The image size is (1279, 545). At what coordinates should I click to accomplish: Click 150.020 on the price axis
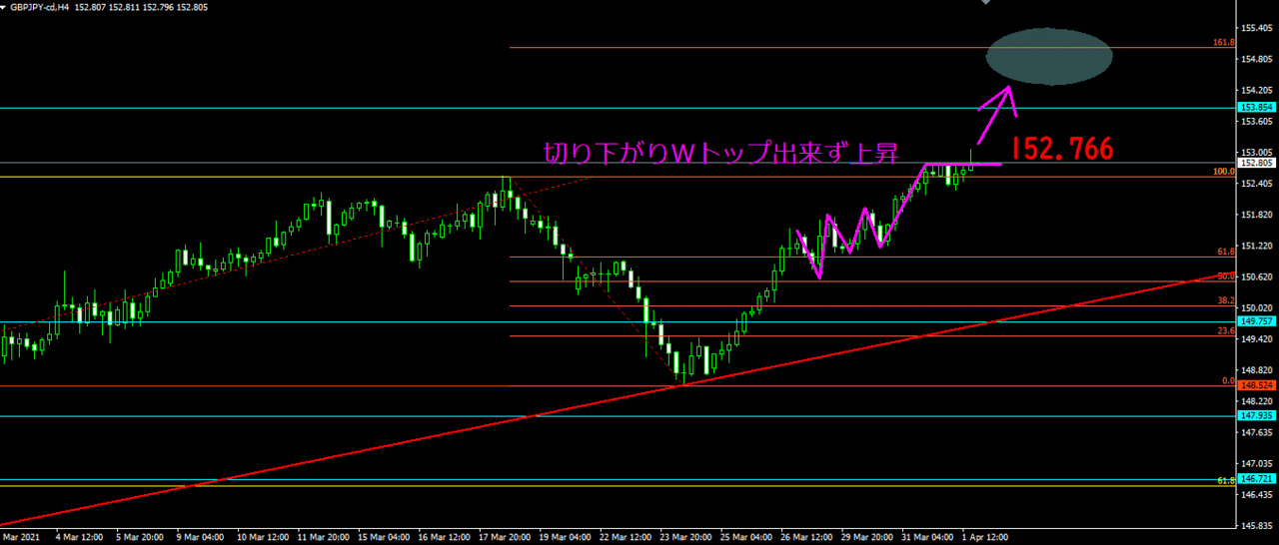[x=1257, y=307]
